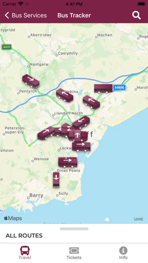Tap the right-arrow bus near Leckwith
The width and height of the screenshot is (148, 263).
(81, 147)
